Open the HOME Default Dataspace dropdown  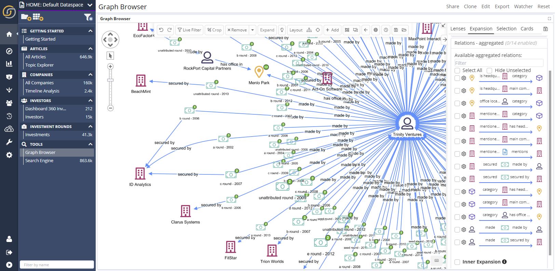[x=90, y=5]
